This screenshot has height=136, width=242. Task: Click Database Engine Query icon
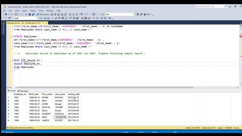(52, 14)
